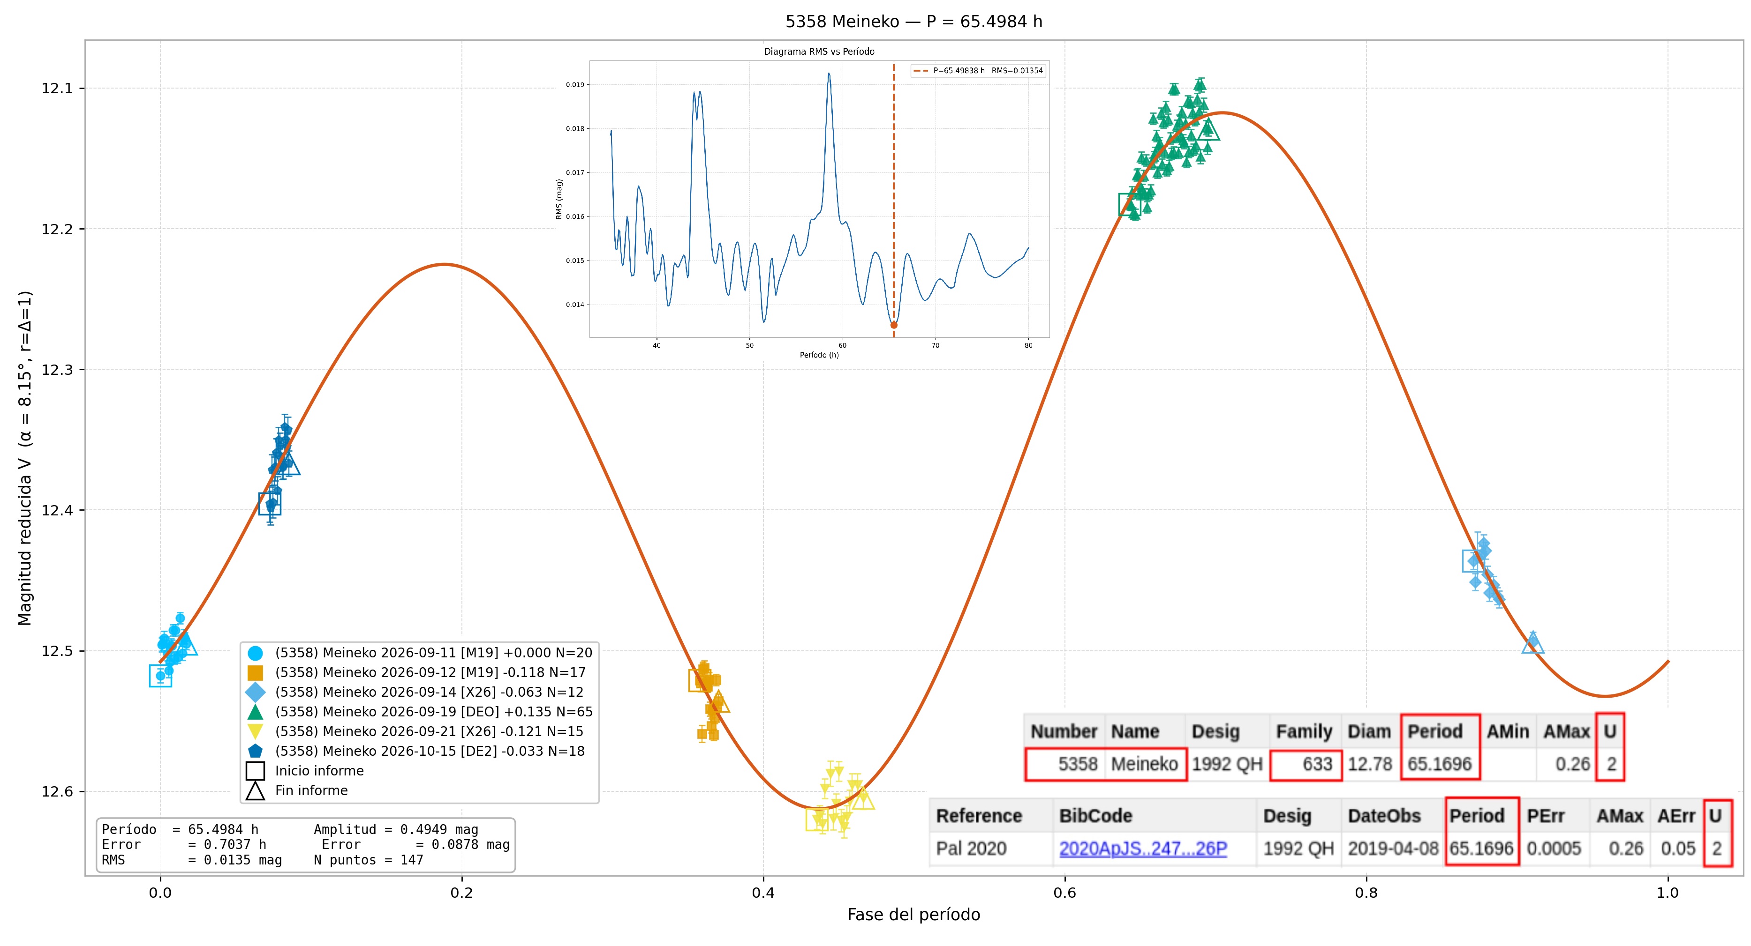Click the plot title '5358 Meineko — P = 65.4984 h'
This screenshot has height=946, width=1751.
click(913, 22)
